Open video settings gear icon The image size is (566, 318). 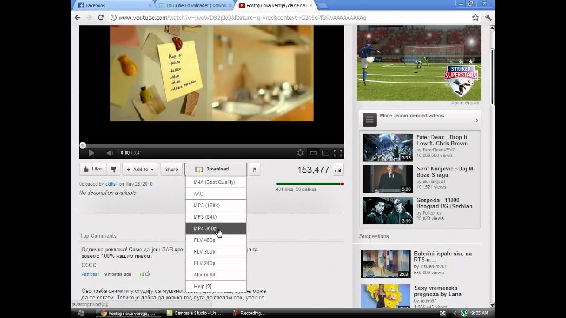[300, 153]
